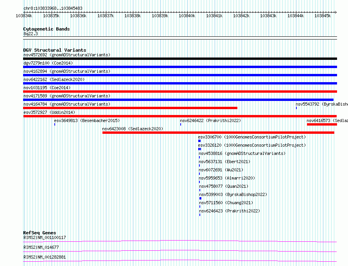Click the 103840k ruler position
Image resolution: width=348 pixels, height=266 pixels.
(x=187, y=16)
